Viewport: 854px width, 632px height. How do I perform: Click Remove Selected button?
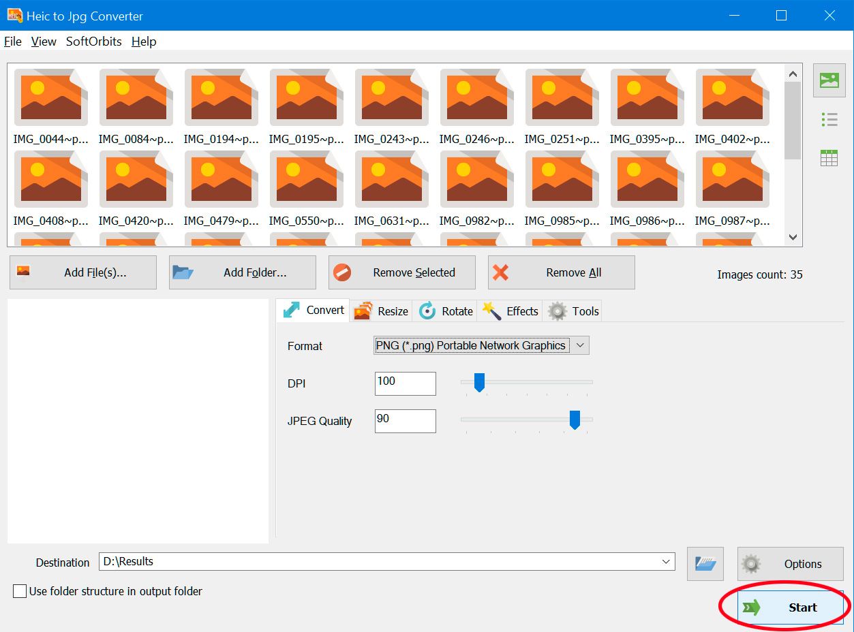(x=401, y=272)
